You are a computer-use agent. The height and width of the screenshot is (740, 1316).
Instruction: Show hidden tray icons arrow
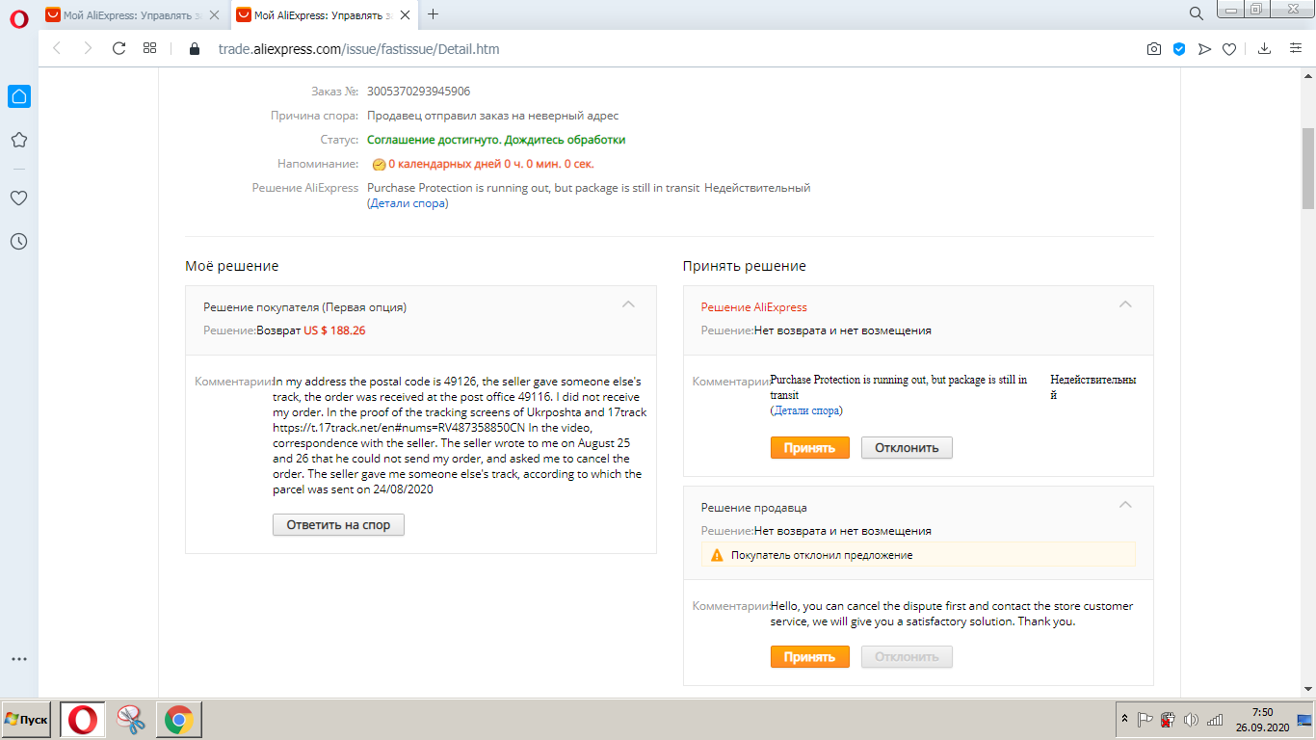point(1125,720)
